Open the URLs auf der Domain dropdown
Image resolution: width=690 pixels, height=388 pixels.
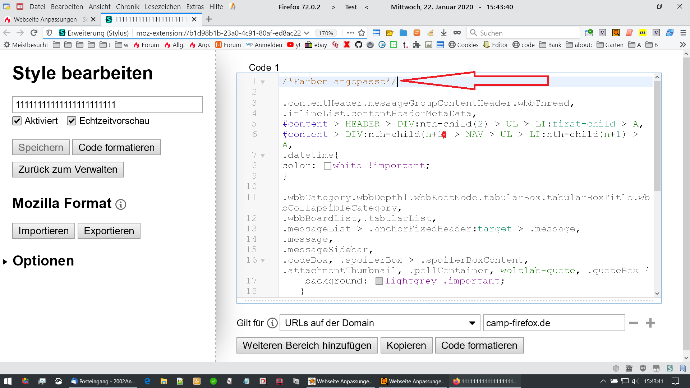379,323
